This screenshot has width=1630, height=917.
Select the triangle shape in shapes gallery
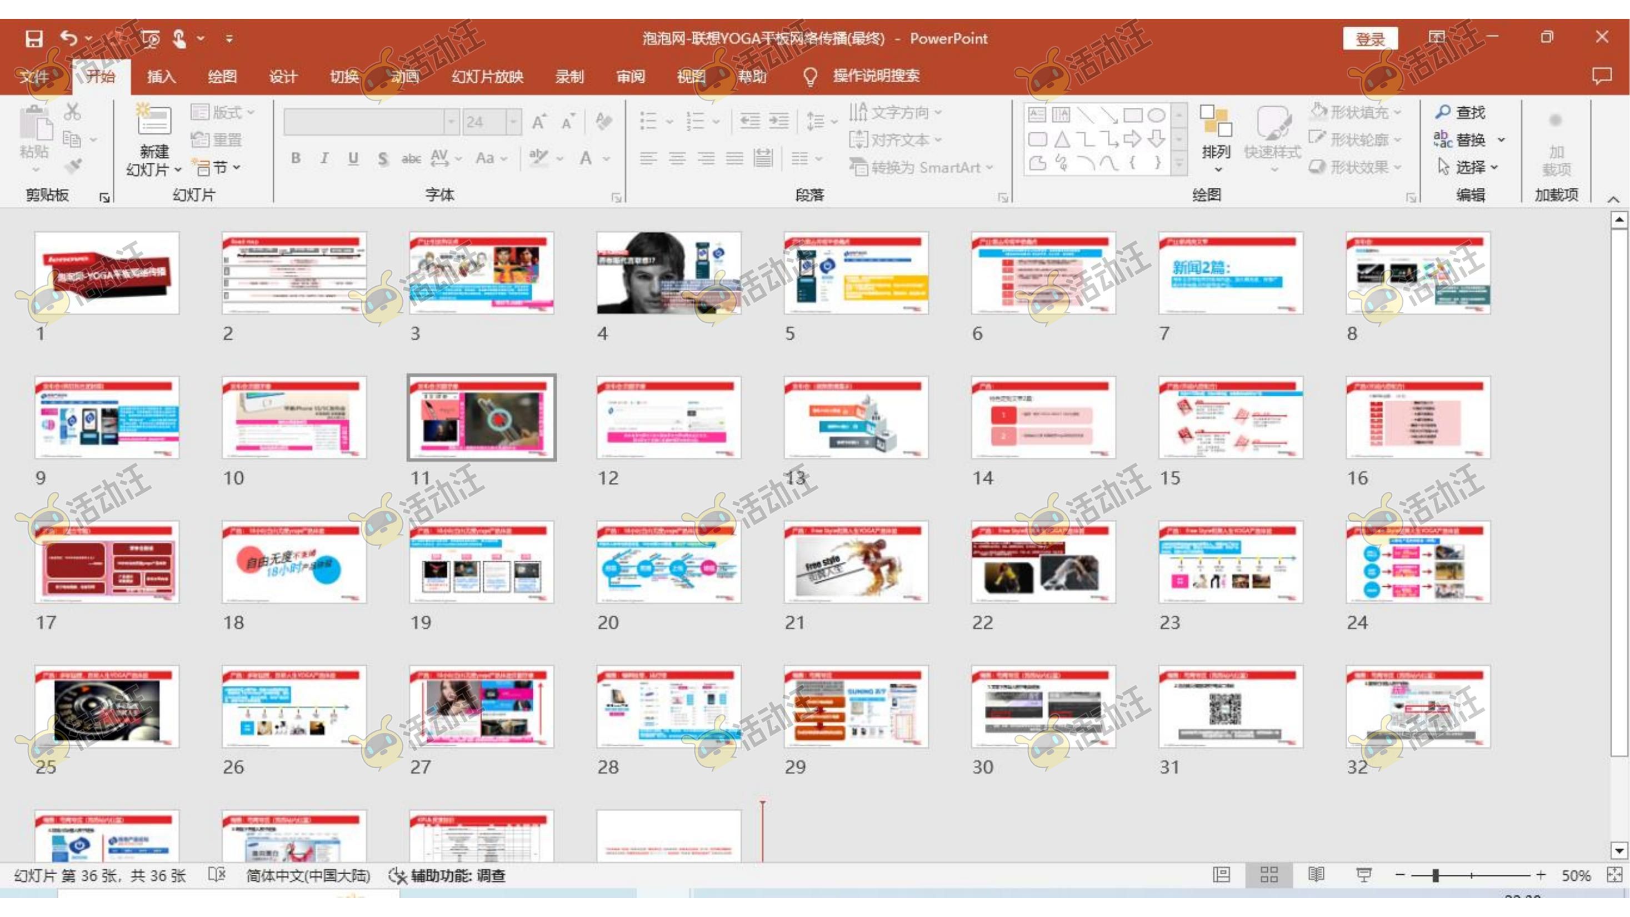point(1062,139)
